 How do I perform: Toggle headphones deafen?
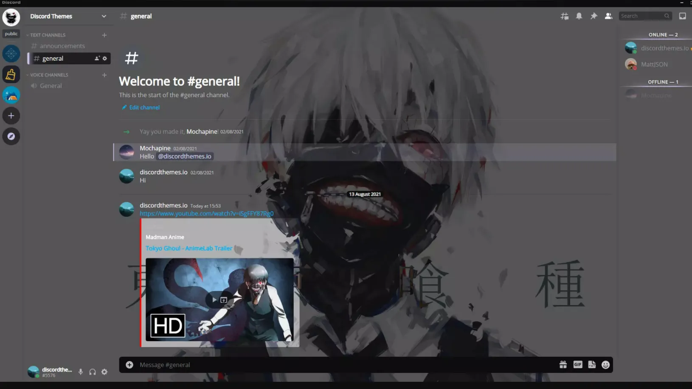point(93,372)
